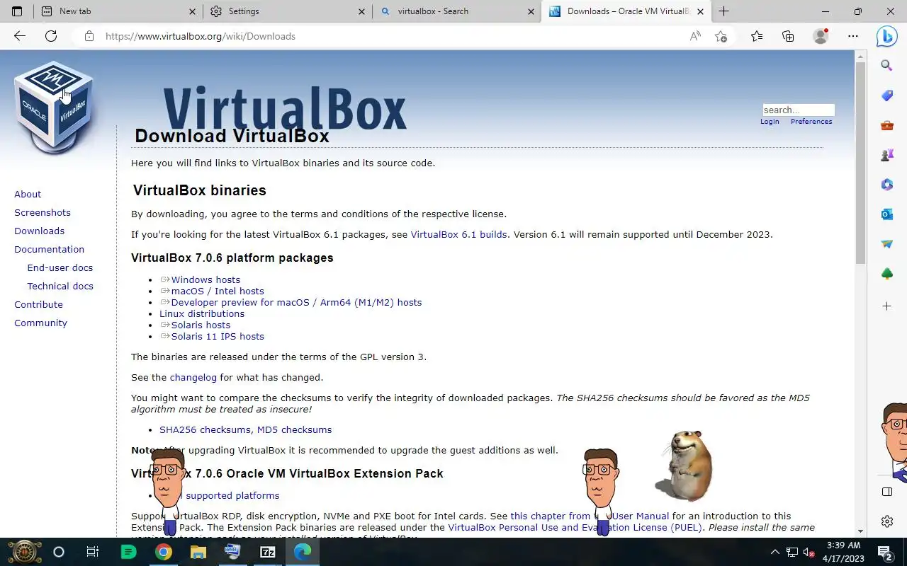This screenshot has height=566, width=907.
Task: Switch to the virtualbox - Search tab
Action: coord(457,11)
